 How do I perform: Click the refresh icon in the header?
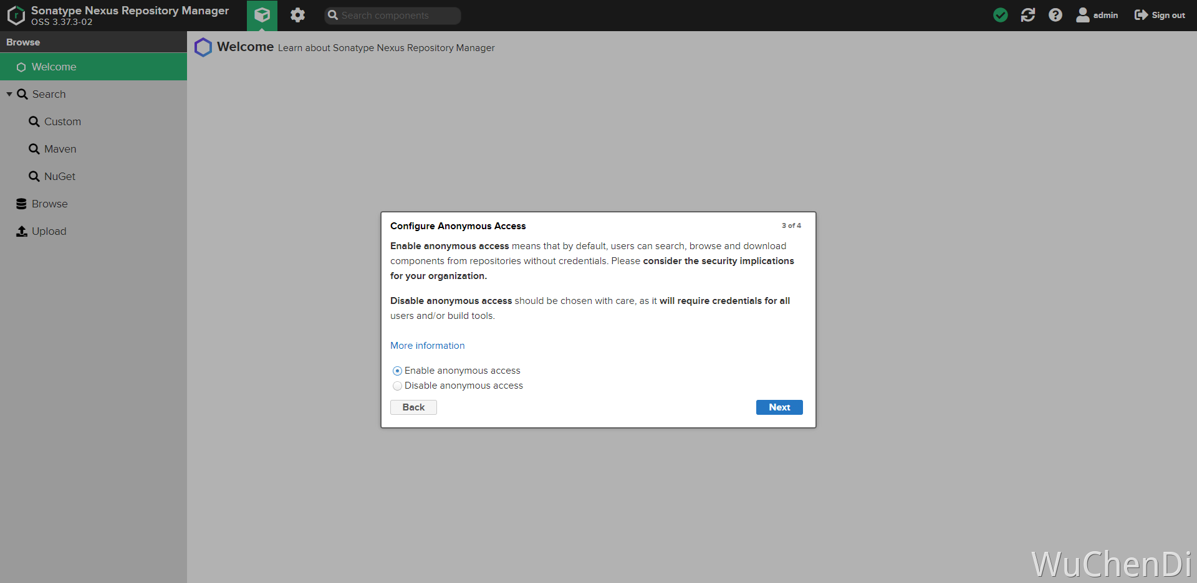tap(1028, 15)
